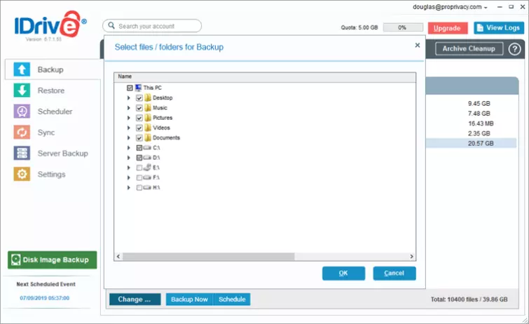
Task: Click the E:\ removable drive icon
Action: tap(147, 167)
